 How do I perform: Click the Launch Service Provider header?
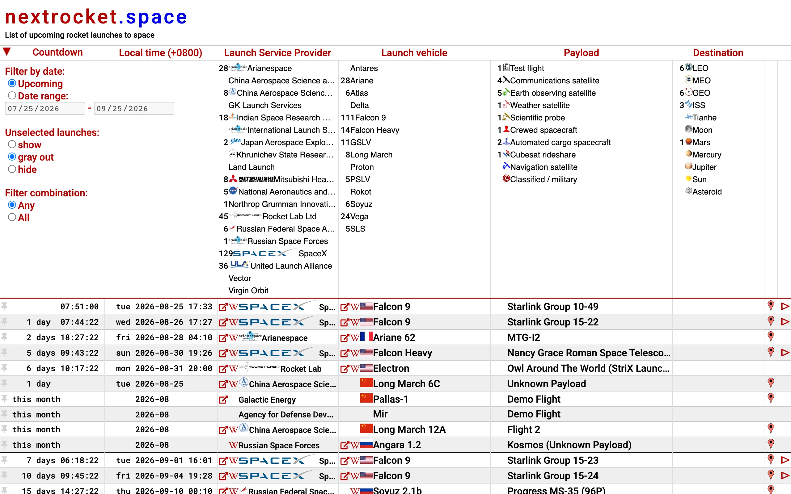pos(277,52)
